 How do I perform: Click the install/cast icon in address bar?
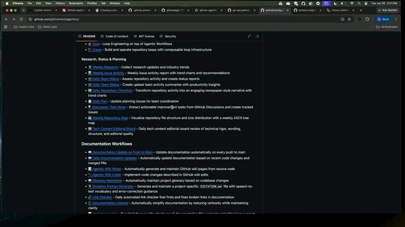pos(342,19)
